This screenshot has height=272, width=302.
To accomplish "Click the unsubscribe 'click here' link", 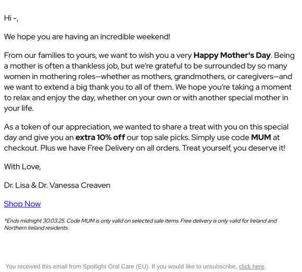I will 251,266.
